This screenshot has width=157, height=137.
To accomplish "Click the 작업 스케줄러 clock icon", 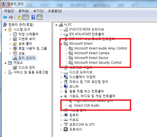I will click(x=15, y=34).
